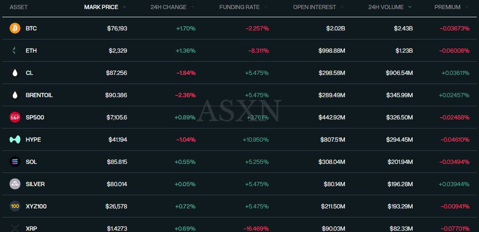Click the Bitcoin BTC asset icon
The image size is (479, 232).
15,28
